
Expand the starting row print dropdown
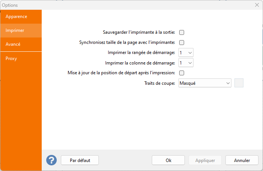click(x=186, y=53)
